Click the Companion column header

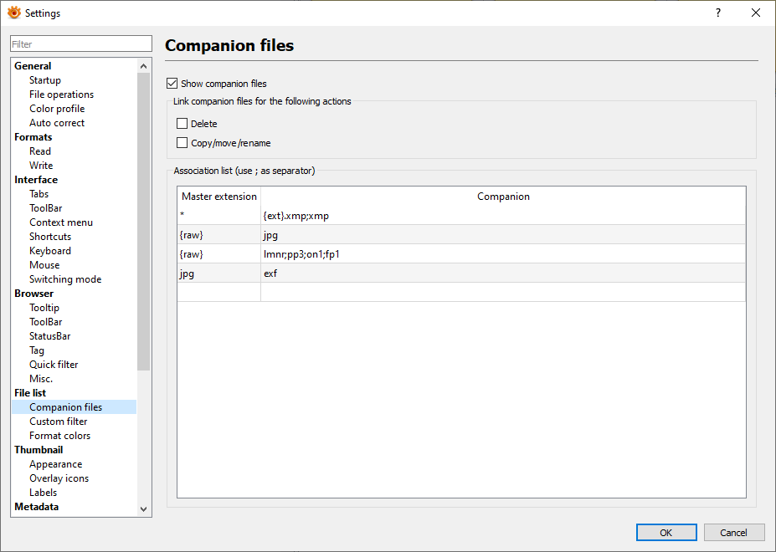503,197
